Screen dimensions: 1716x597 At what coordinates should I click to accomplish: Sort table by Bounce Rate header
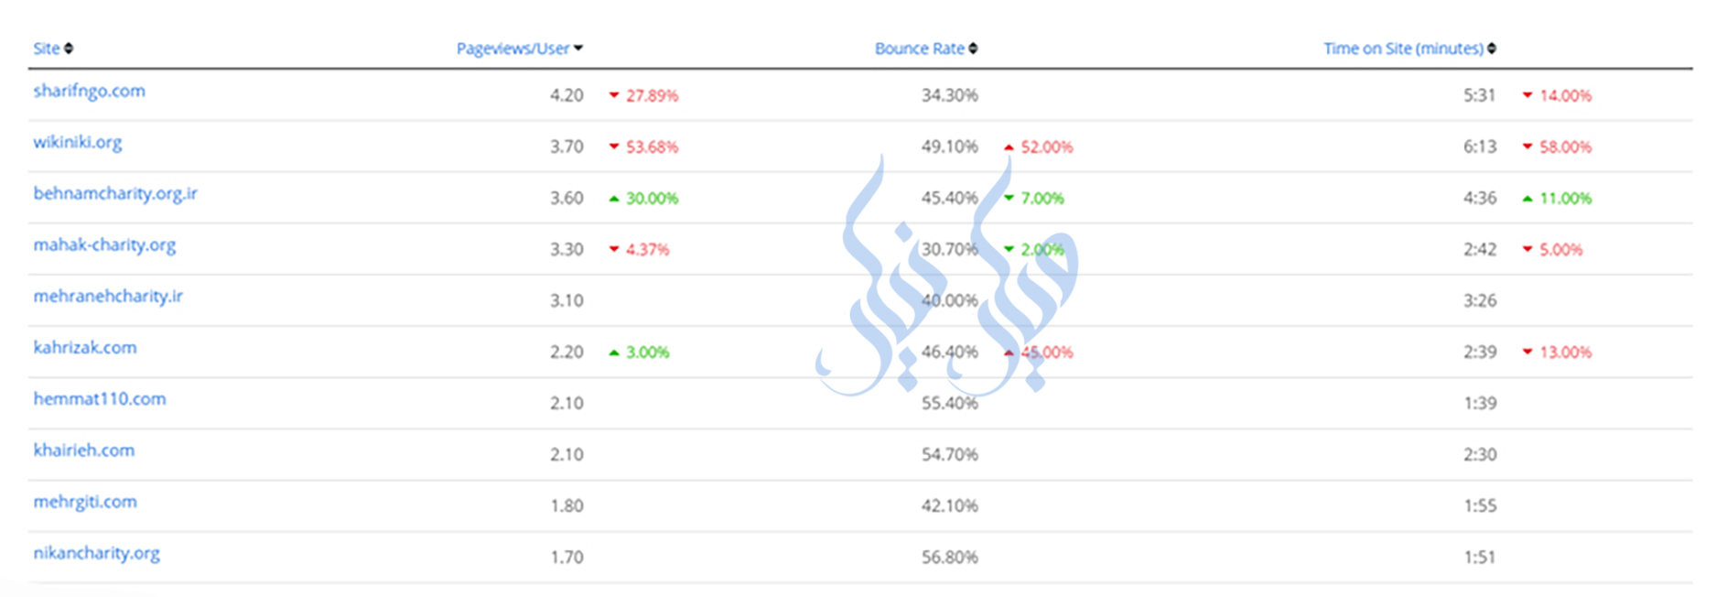click(919, 49)
